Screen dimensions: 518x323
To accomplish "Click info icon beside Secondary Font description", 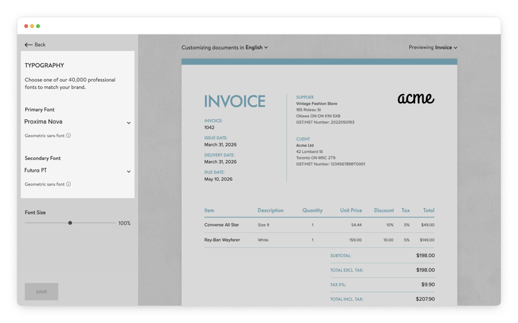I will click(68, 184).
